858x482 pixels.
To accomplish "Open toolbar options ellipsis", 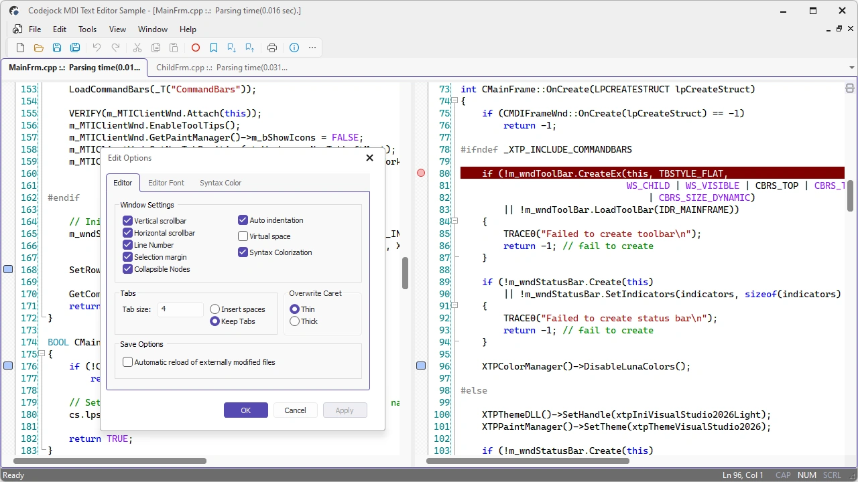I will point(312,48).
